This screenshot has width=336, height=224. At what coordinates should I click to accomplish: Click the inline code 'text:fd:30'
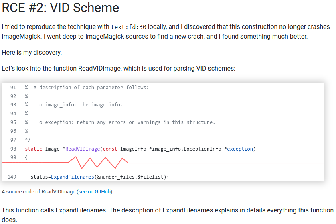[129, 27]
